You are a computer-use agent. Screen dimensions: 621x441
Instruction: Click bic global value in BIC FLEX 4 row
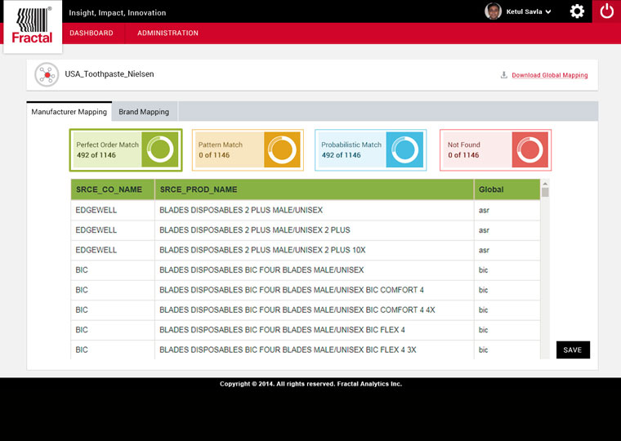483,330
